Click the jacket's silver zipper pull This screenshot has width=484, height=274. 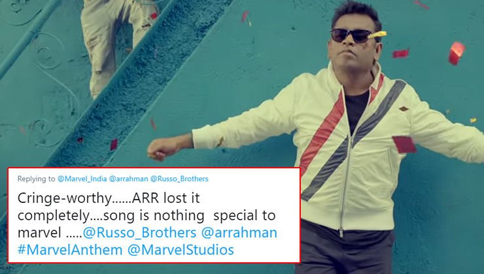click(x=341, y=232)
